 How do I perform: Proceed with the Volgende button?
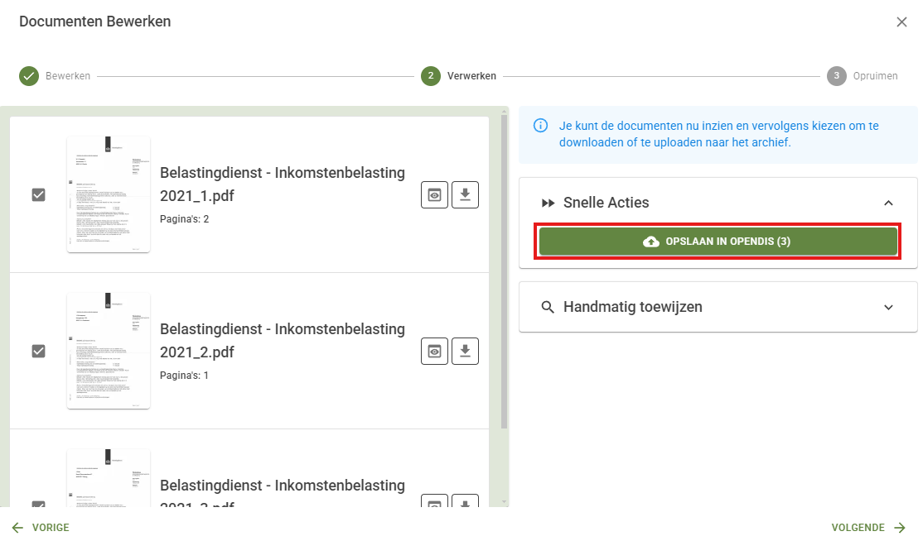[868, 528]
